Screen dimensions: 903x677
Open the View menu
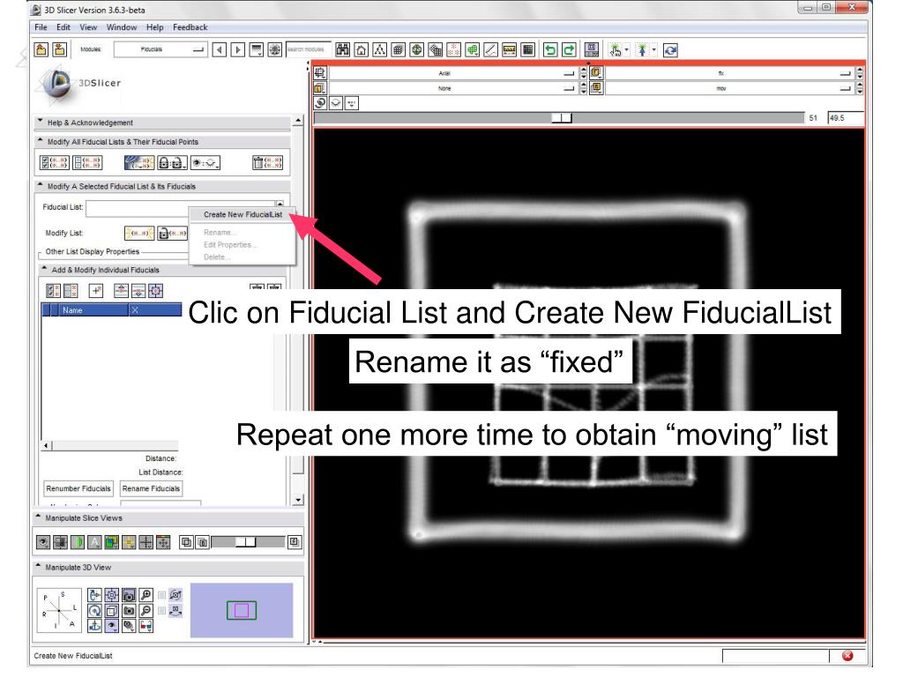[x=88, y=27]
